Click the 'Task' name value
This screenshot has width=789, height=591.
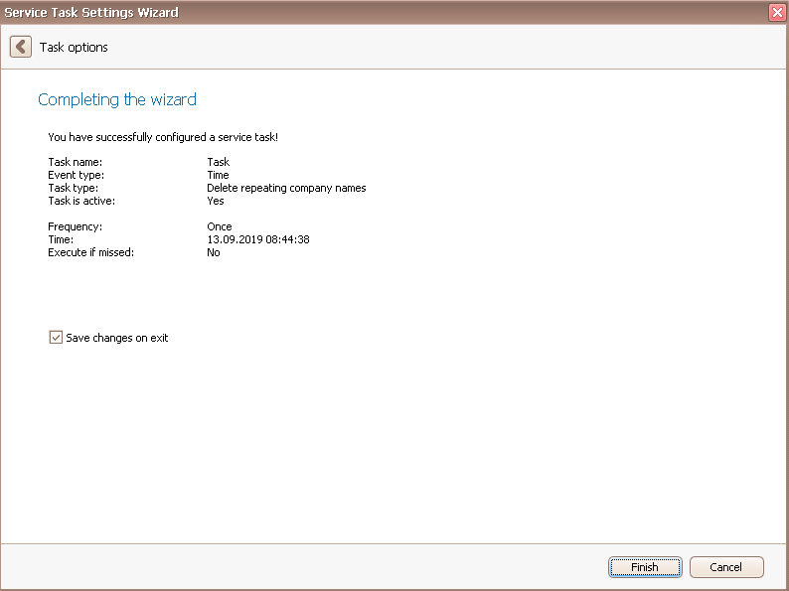pyautogui.click(x=219, y=162)
